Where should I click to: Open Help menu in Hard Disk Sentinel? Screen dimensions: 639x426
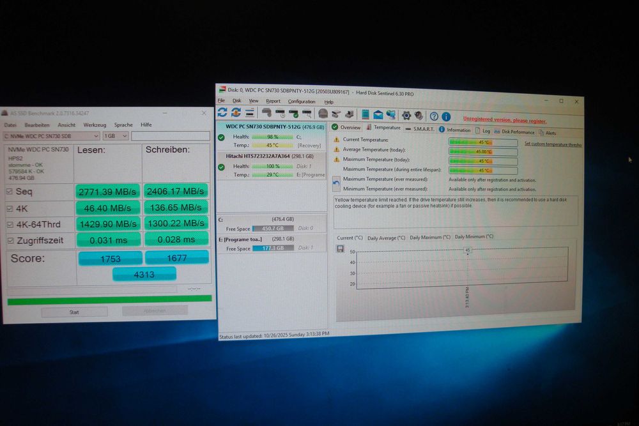(329, 102)
